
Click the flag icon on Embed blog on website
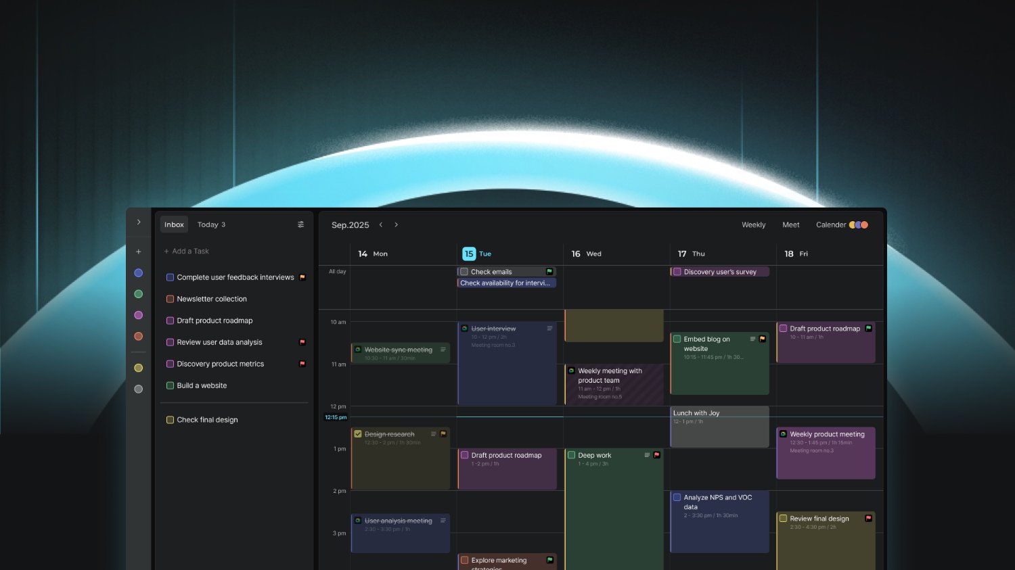[762, 339]
